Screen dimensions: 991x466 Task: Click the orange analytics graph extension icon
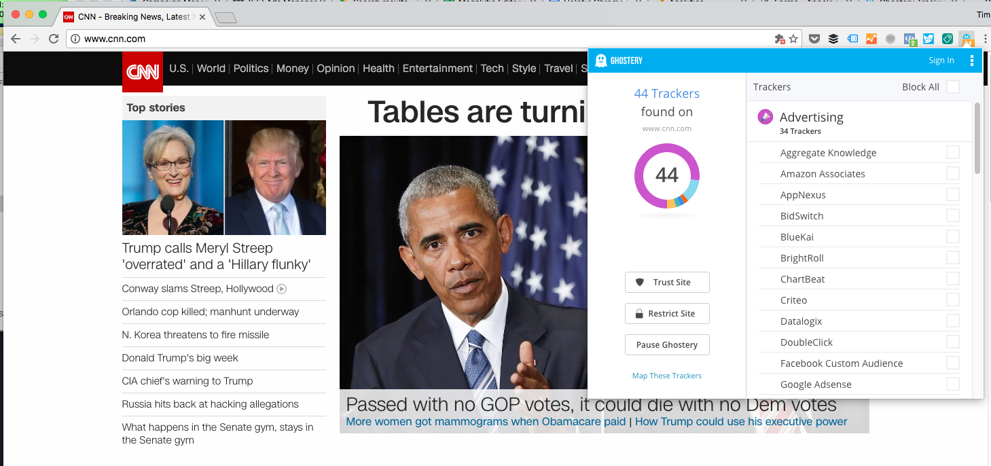[x=871, y=39]
